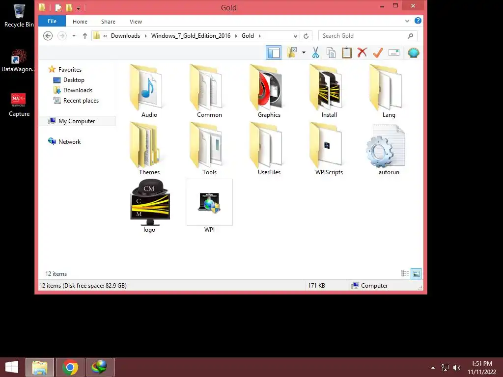Select the logo image file
Viewport: 503px width, 377px height.
click(149, 206)
